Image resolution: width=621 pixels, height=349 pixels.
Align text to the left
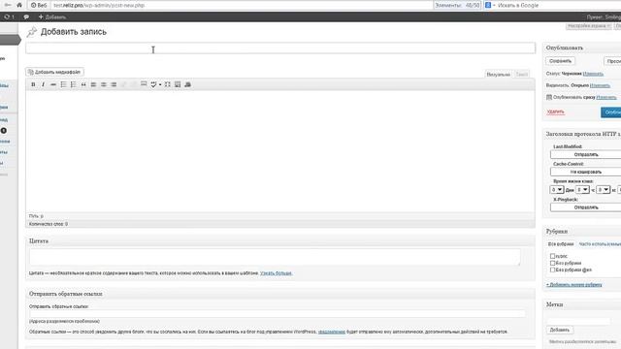(x=93, y=84)
